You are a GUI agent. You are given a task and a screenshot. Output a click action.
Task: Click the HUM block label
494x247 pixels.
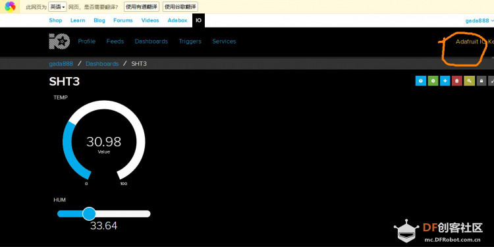tap(59, 200)
